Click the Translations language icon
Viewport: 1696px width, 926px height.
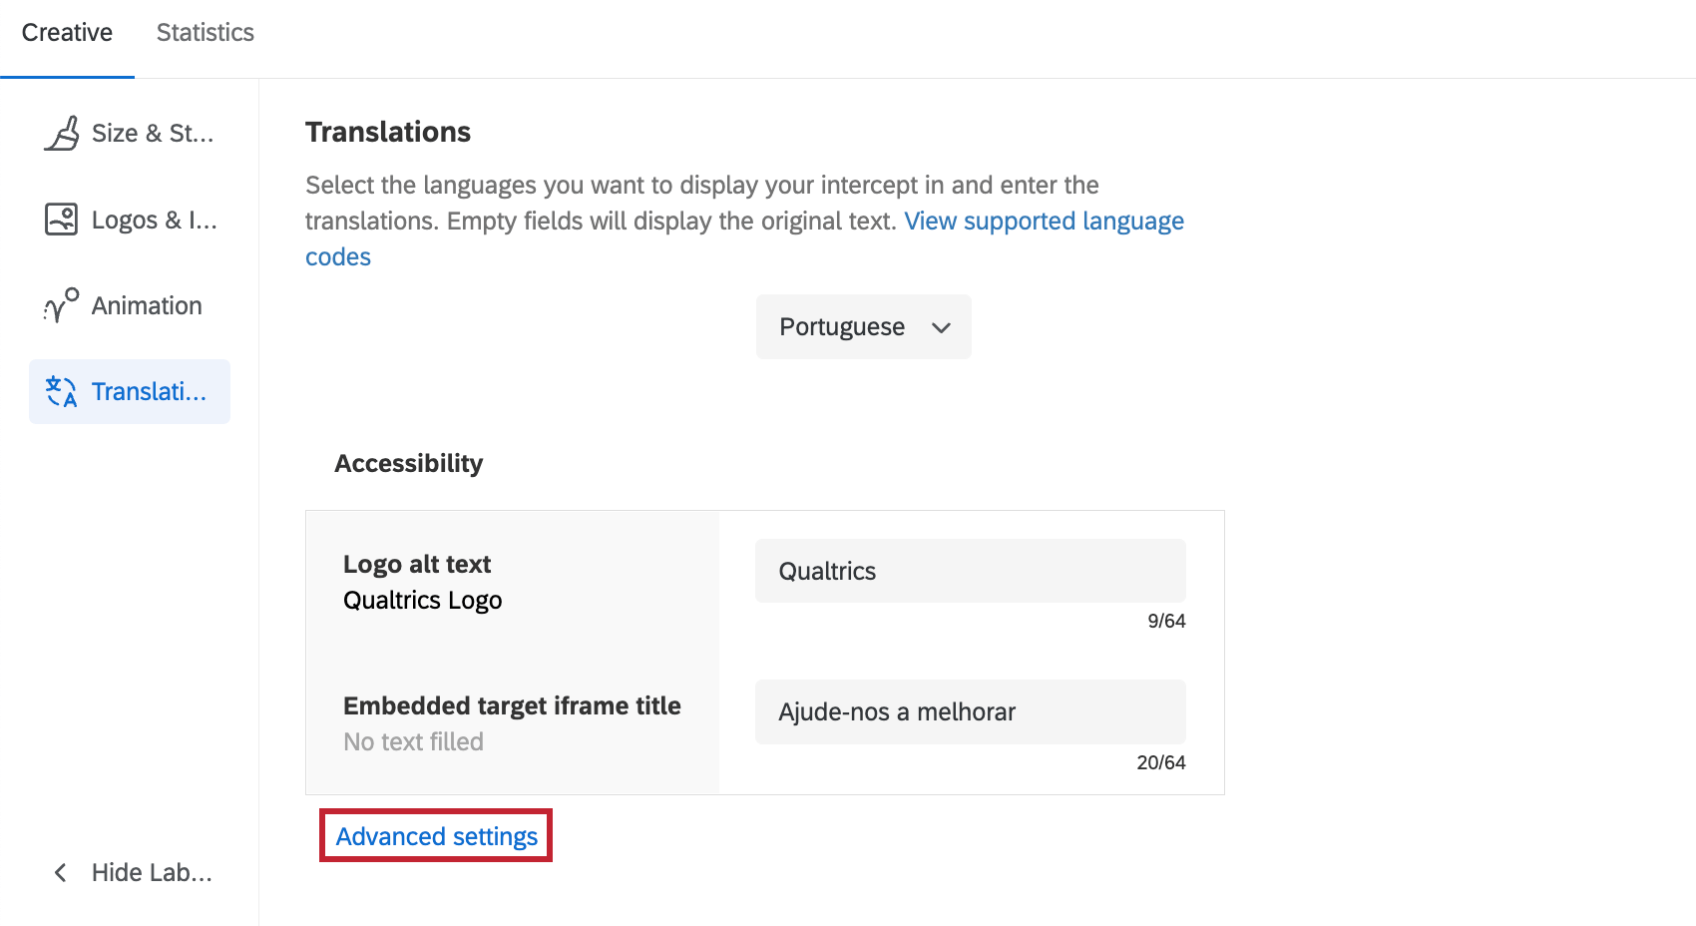pos(60,391)
